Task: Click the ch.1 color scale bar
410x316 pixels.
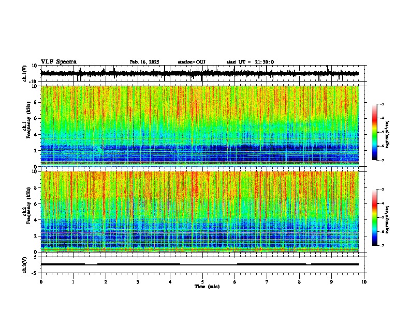Action: [374, 132]
